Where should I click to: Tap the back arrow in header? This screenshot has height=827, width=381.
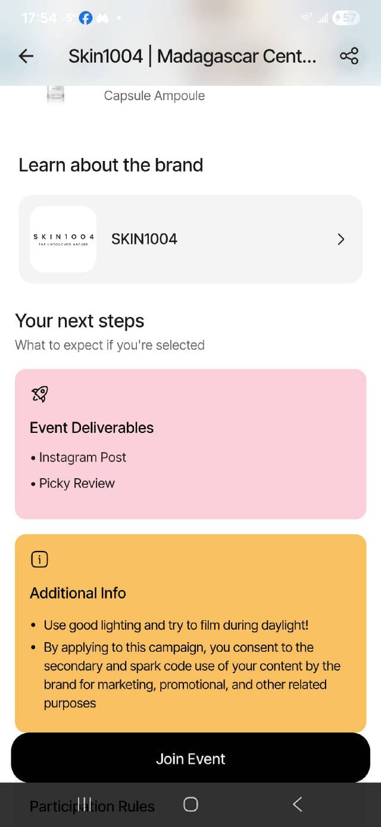[x=26, y=56]
